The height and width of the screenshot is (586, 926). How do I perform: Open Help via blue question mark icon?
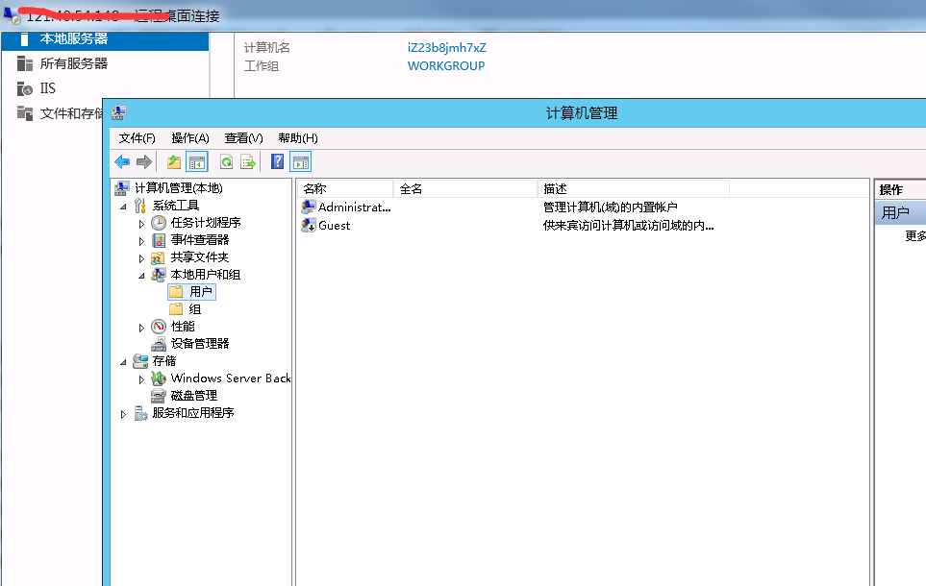click(x=277, y=161)
